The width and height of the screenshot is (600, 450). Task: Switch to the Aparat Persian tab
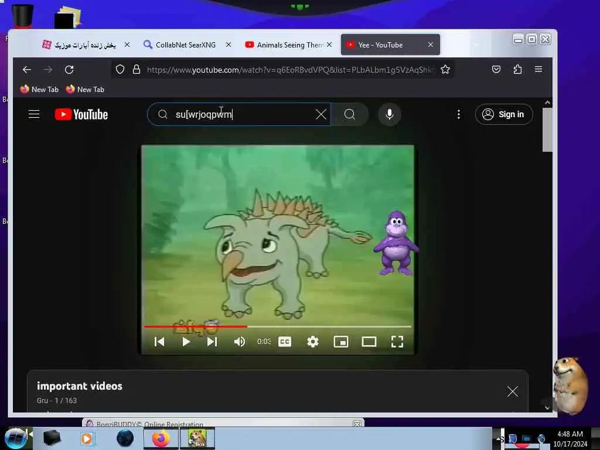pyautogui.click(x=85, y=45)
